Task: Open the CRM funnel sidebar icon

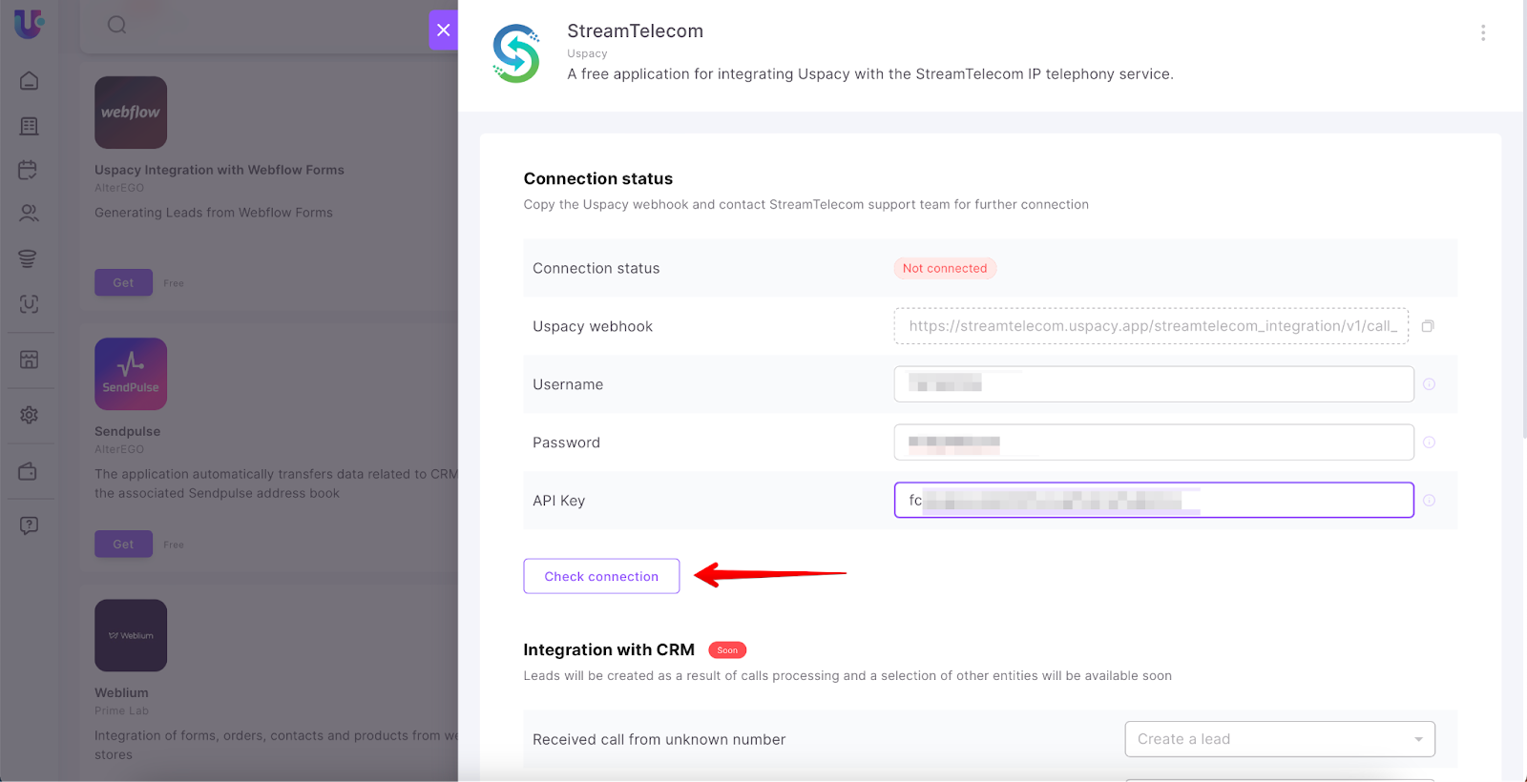Action: point(29,258)
